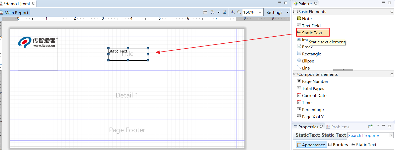The height and width of the screenshot is (150, 395).
Task: Open the Search Property dropdown arrow
Action: [391, 135]
